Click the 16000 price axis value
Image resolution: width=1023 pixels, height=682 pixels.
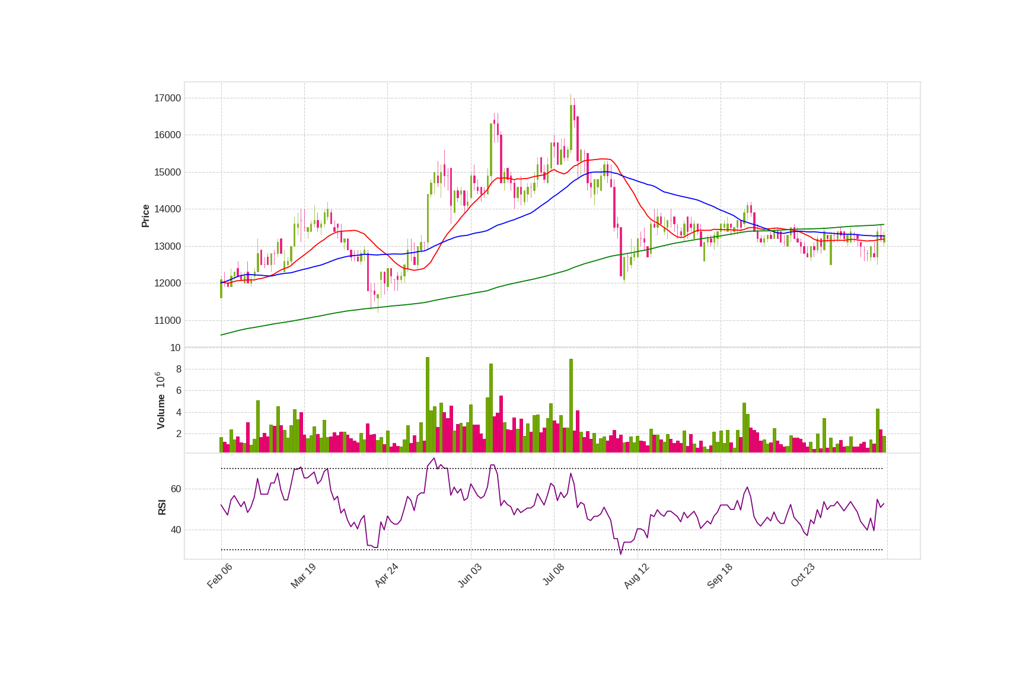click(167, 135)
